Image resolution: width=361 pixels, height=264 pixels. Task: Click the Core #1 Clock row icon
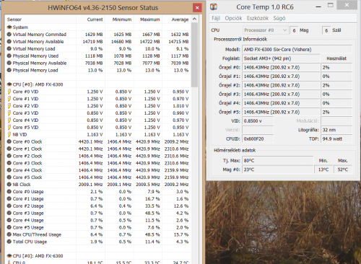pos(9,149)
